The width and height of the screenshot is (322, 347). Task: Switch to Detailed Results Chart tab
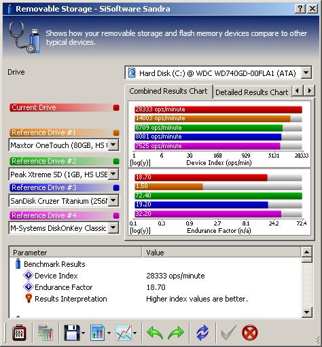point(251,92)
